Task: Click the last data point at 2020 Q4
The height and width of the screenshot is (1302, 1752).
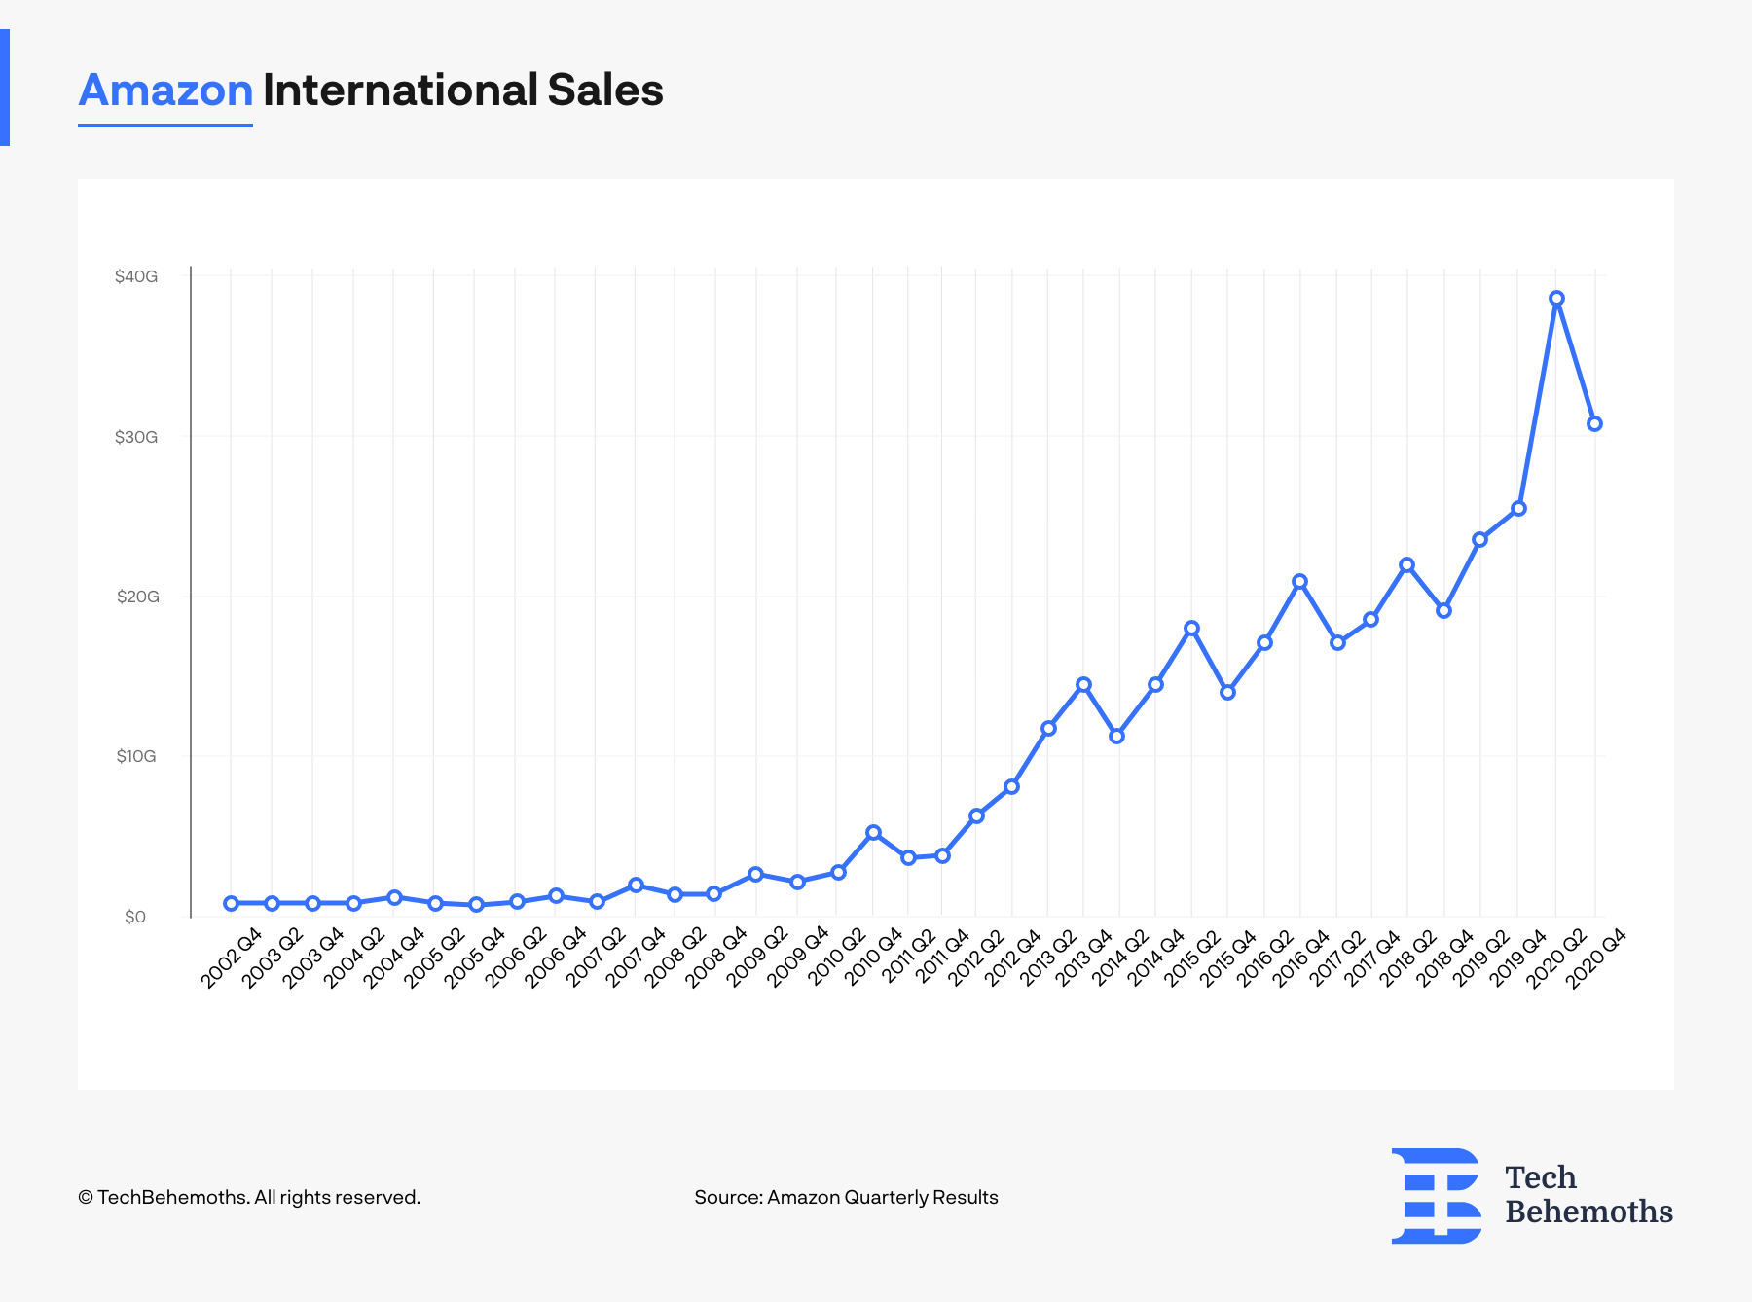Action: (x=1594, y=423)
